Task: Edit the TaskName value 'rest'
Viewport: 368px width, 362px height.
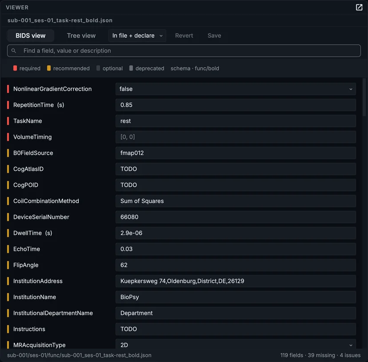Action: (x=236, y=121)
